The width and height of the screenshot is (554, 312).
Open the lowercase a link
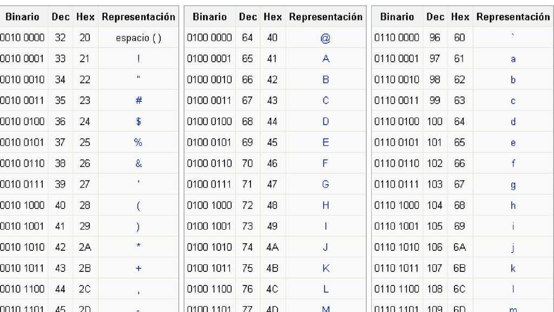pyautogui.click(x=513, y=59)
